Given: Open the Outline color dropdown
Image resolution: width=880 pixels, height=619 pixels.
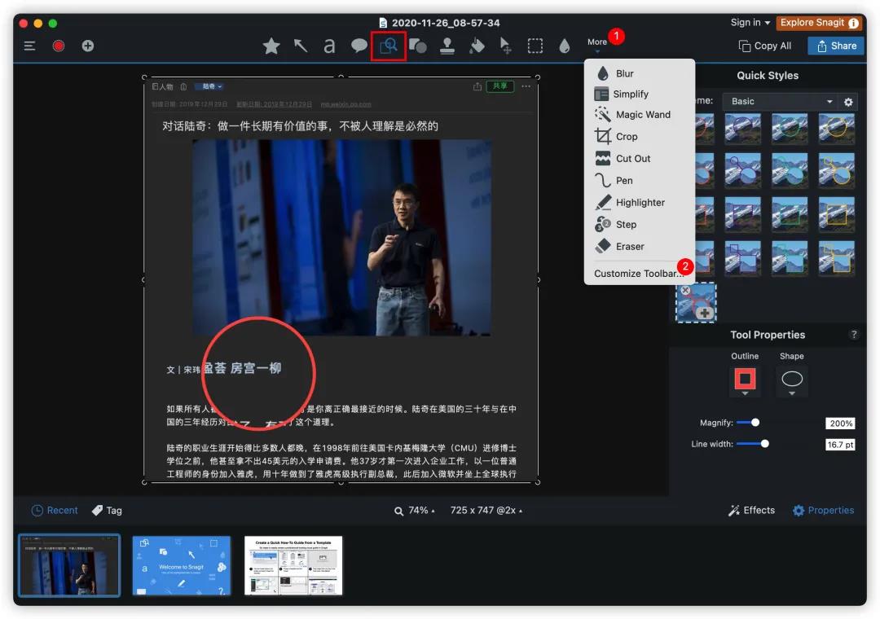Looking at the screenshot, I should (745, 393).
